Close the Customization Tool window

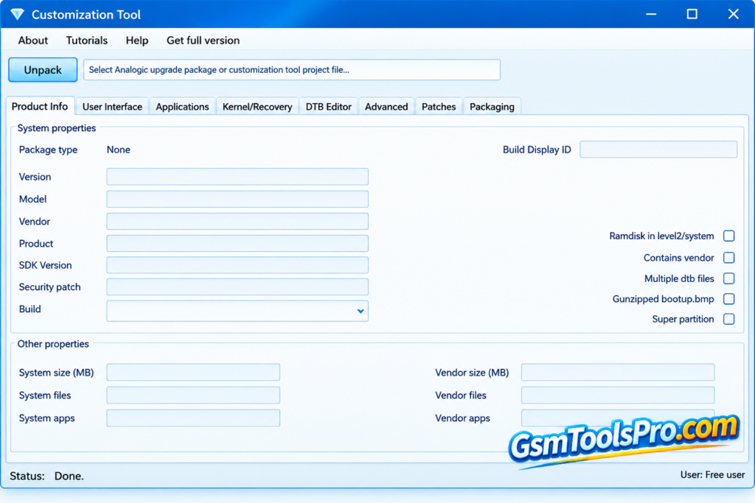pos(733,15)
